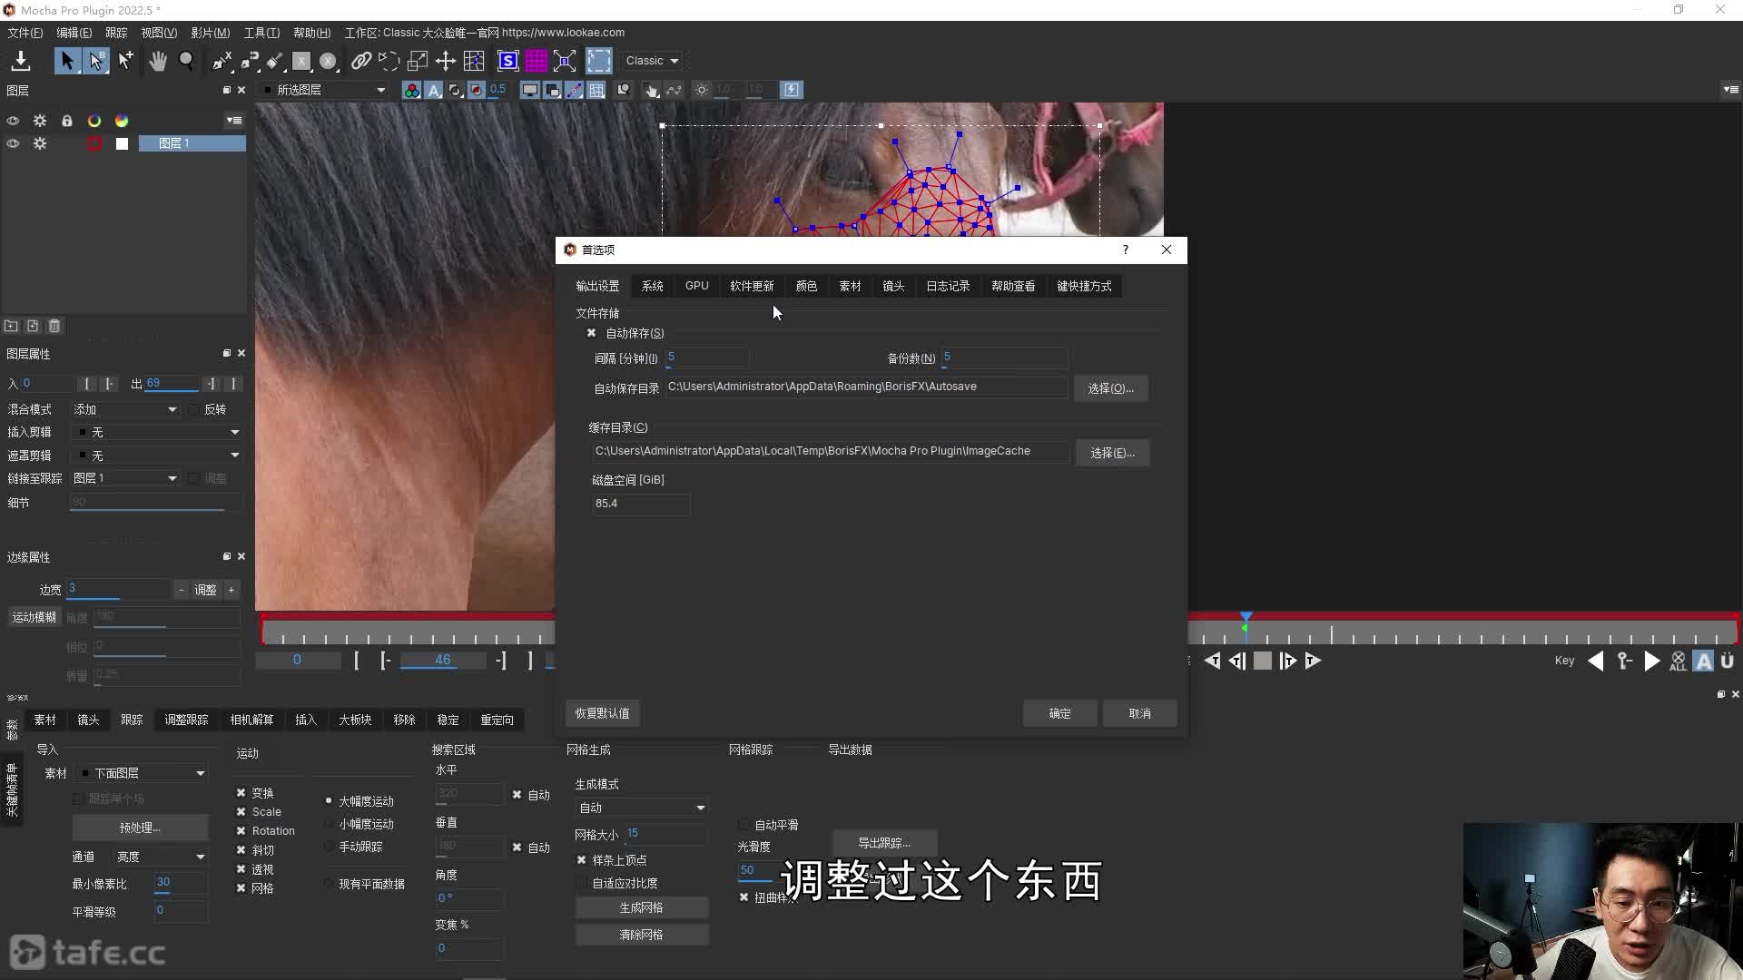Click the brightness sun icon in viewer bar
The image size is (1743, 980).
(702, 90)
